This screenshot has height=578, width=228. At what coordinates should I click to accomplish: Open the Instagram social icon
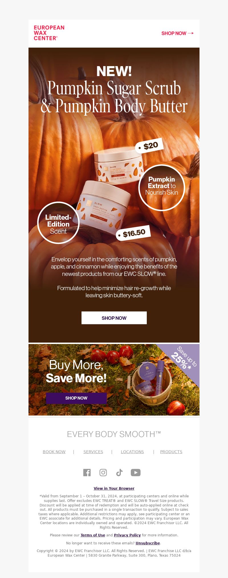pos(103,473)
